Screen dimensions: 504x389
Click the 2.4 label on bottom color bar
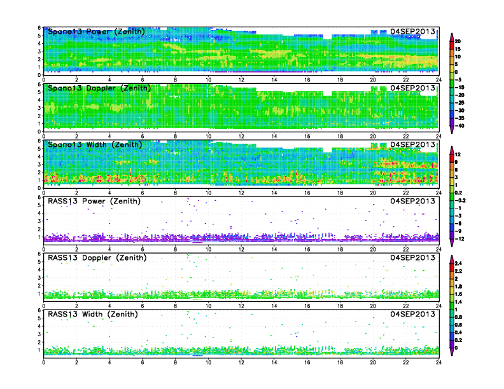[x=458, y=263]
